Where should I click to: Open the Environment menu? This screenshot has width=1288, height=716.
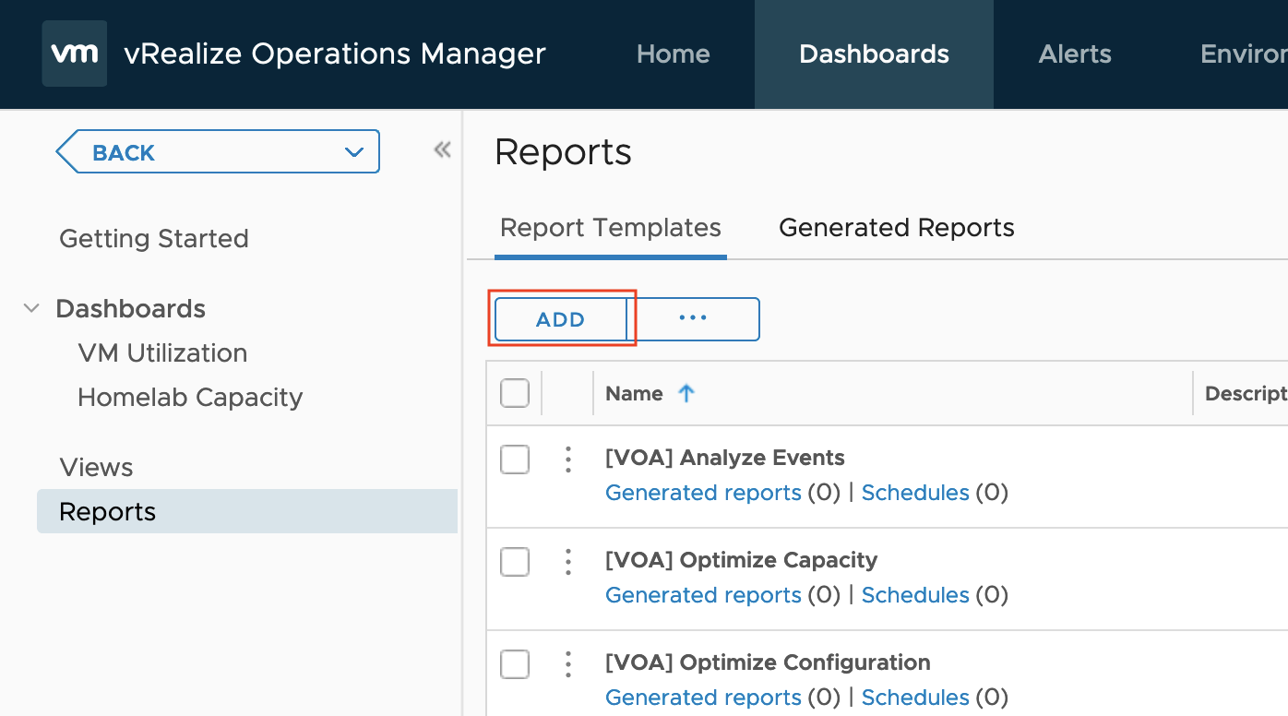point(1244,54)
